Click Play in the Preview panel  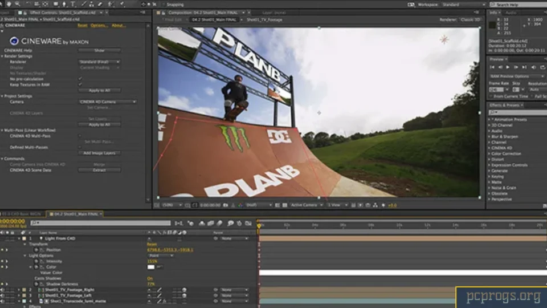[x=508, y=67]
